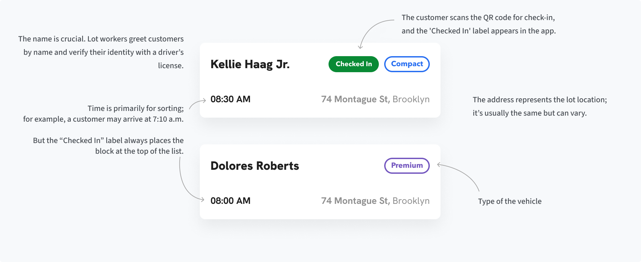Open the Dolores Roberts name heading

pos(254,166)
